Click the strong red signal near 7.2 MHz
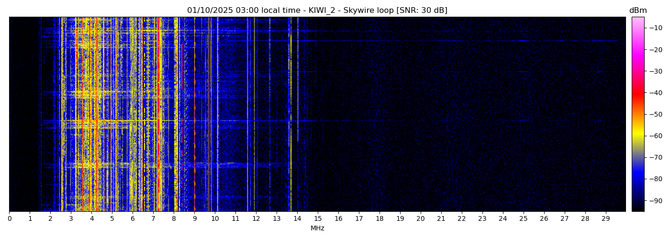This screenshot has width=670, height=239. point(158,115)
